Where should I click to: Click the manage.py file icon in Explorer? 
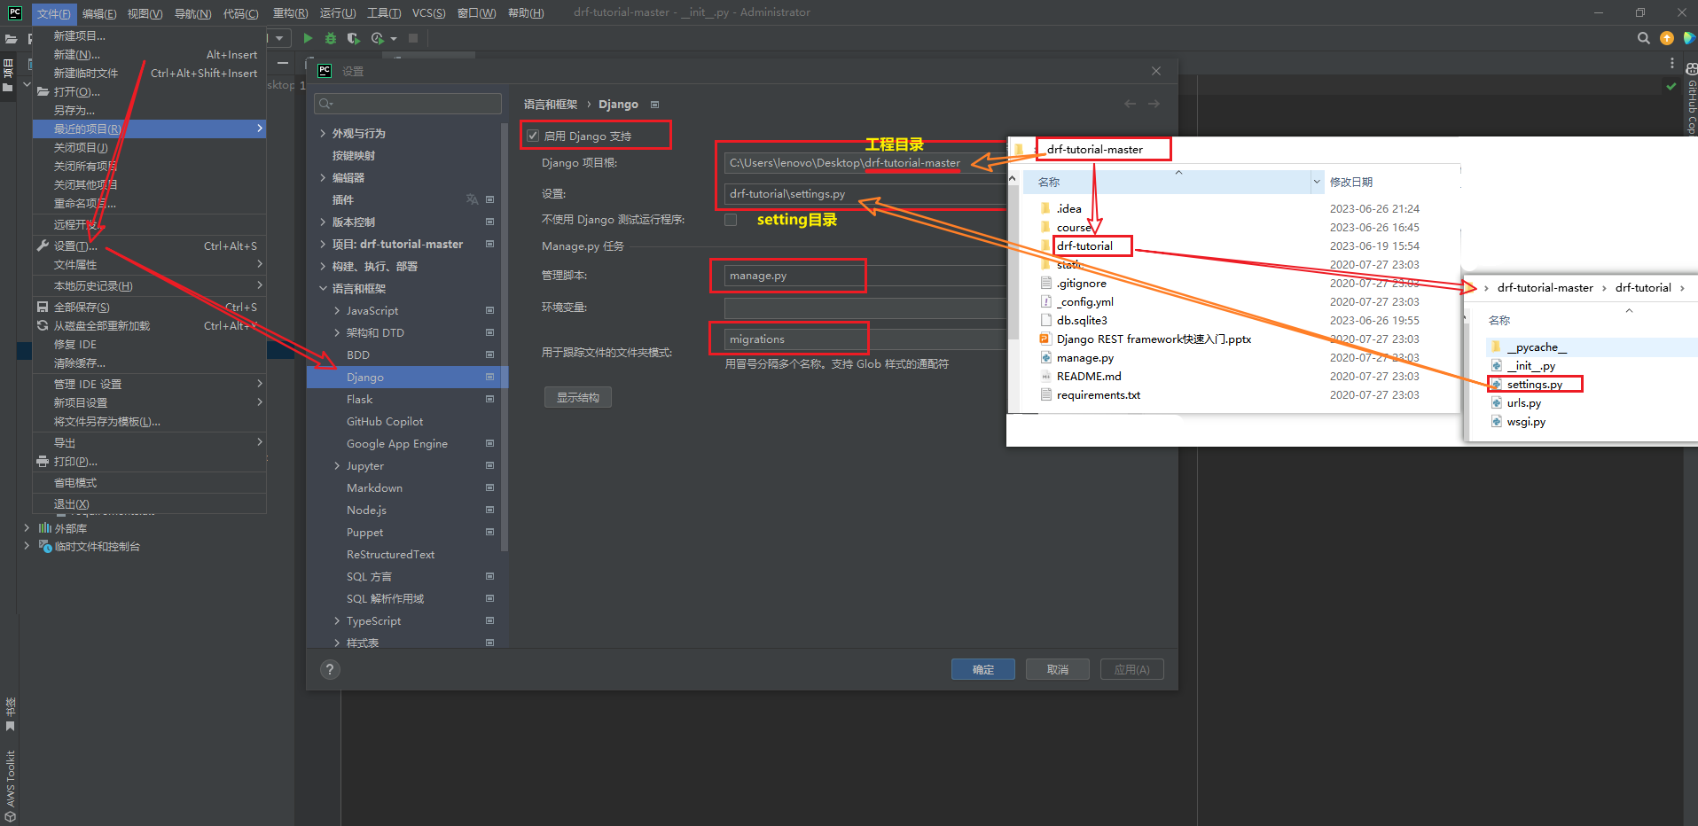coord(1045,358)
